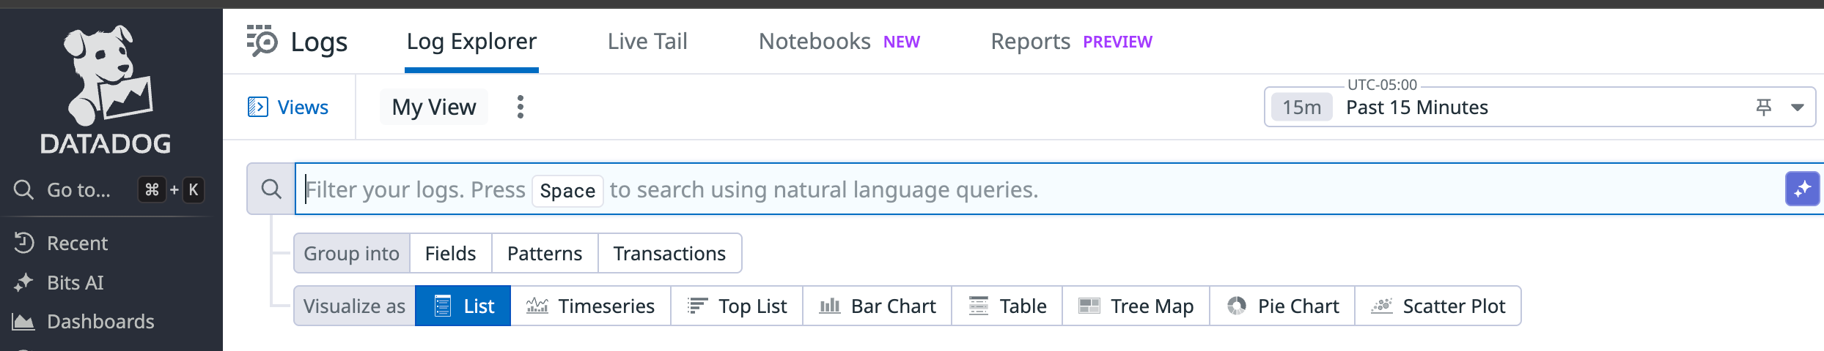Switch to the Live Tail tab
This screenshot has width=1824, height=351.
click(x=647, y=42)
